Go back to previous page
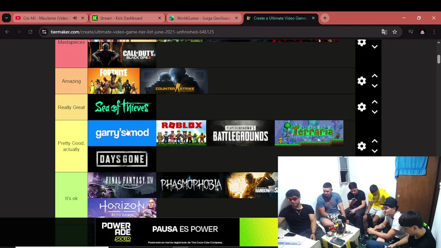The height and width of the screenshot is (248, 441). click(7, 32)
